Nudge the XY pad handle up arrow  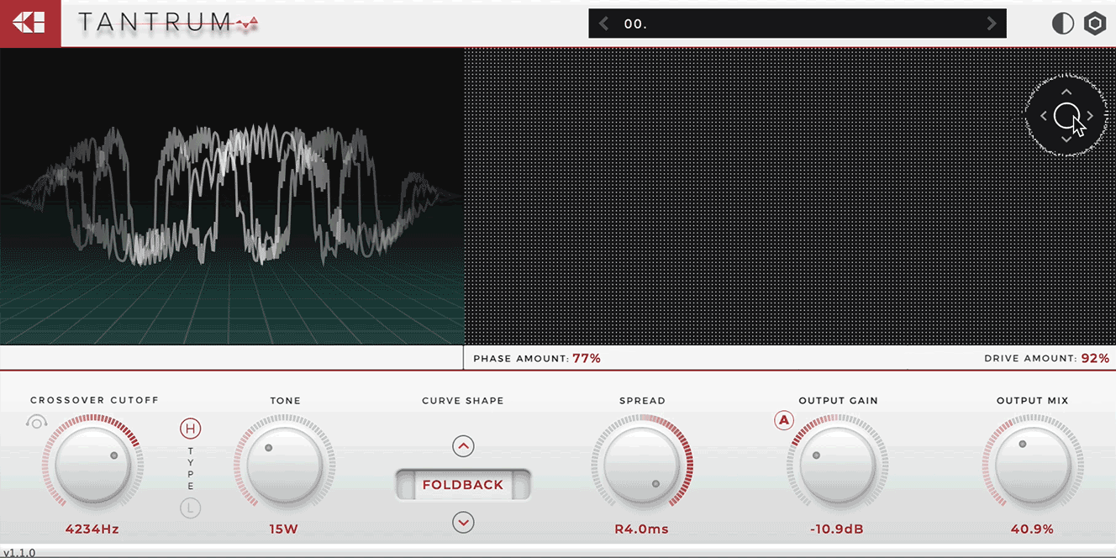pos(1066,92)
